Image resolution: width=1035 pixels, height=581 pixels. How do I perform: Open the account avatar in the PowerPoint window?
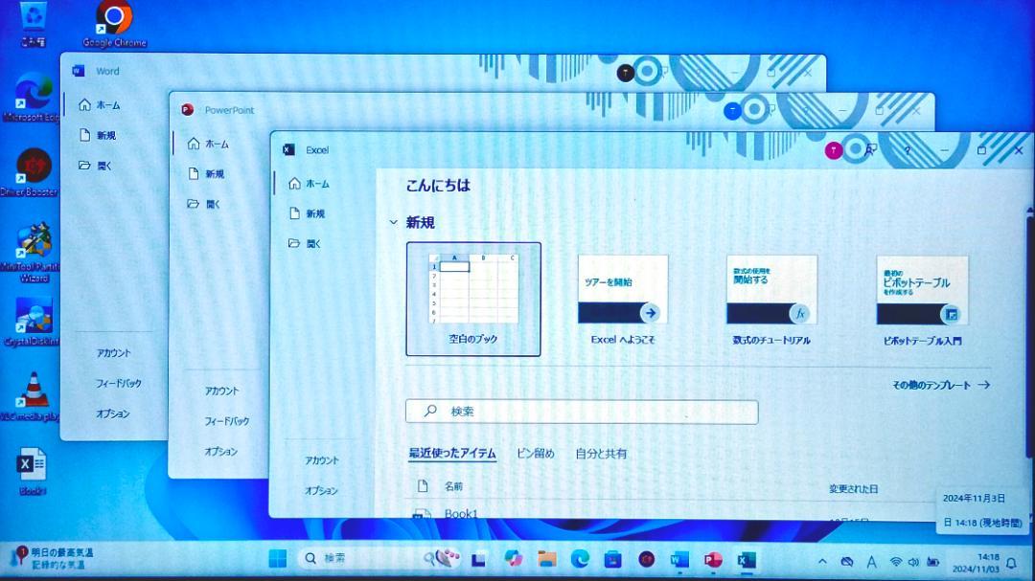point(732,111)
